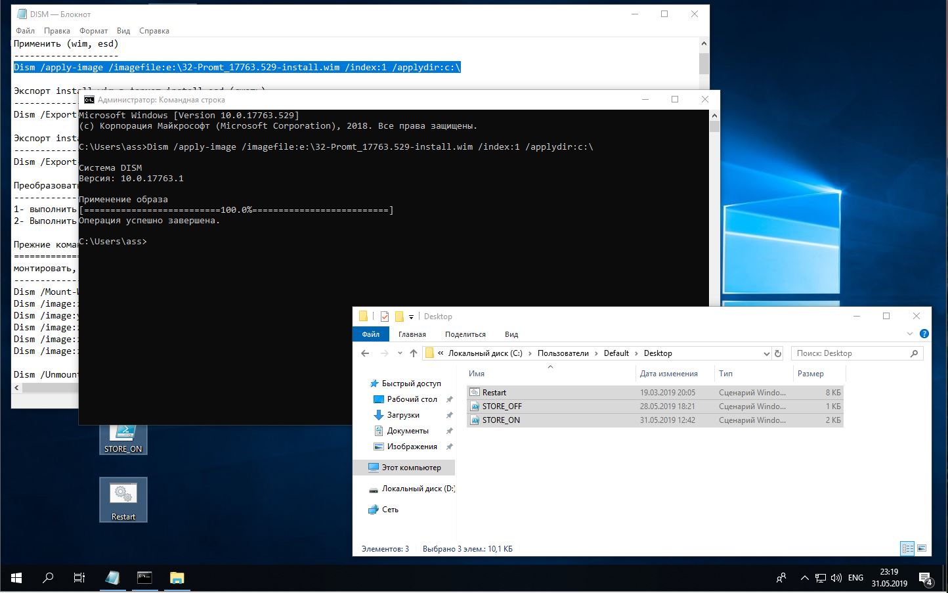The height and width of the screenshot is (593, 948).
Task: Click the Properties icon in Explorer's quick access toolbar
Action: pyautogui.click(x=385, y=317)
